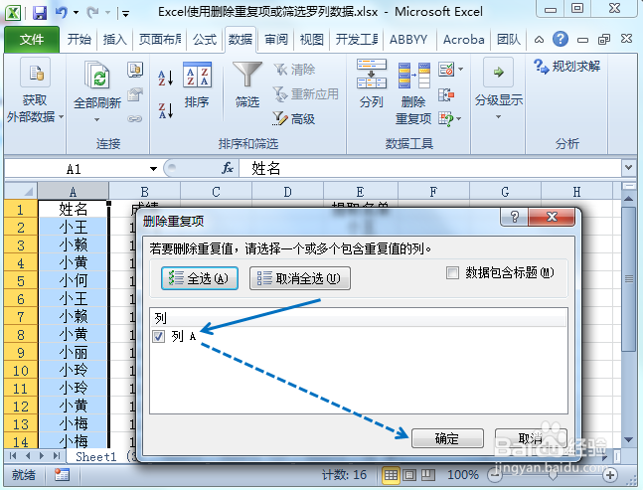The image size is (643, 490).
Task: Click the macro recording status bar icon
Action: pos(62,475)
